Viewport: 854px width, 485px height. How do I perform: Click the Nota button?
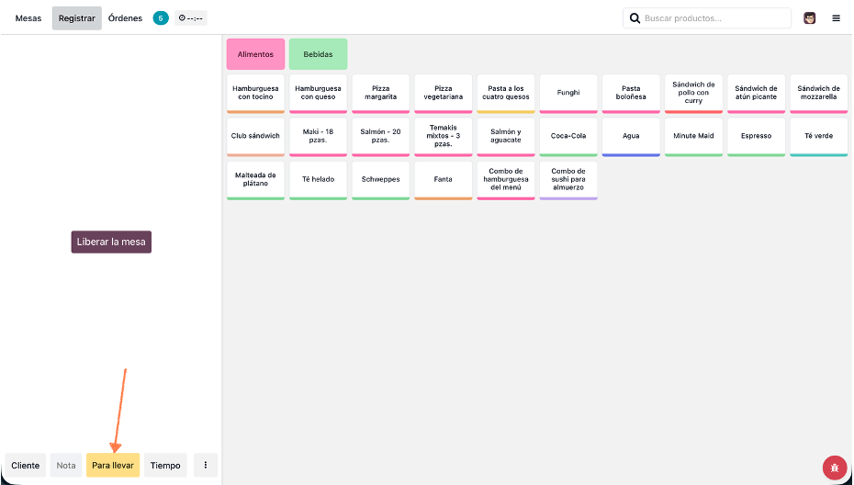[66, 465]
